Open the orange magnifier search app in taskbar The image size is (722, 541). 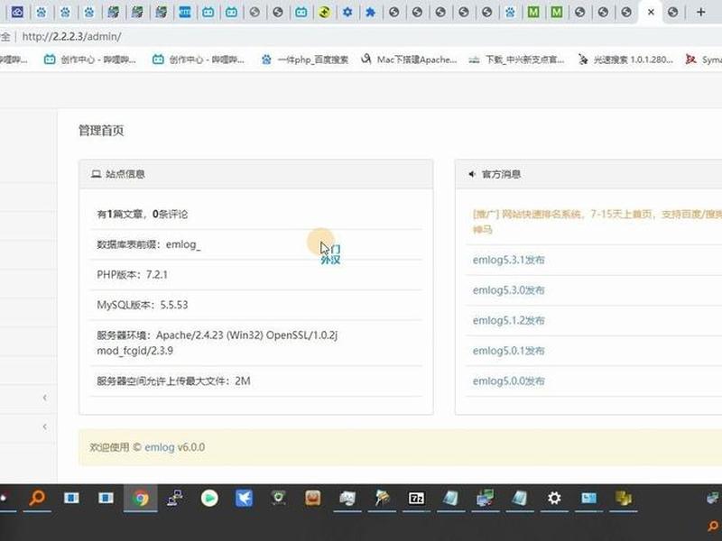pyautogui.click(x=37, y=499)
